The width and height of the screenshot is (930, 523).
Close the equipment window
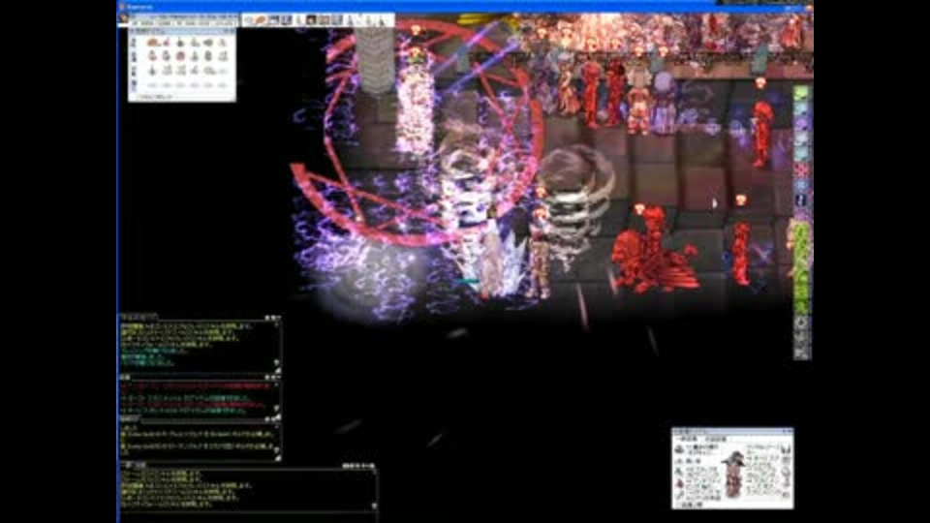point(790,431)
